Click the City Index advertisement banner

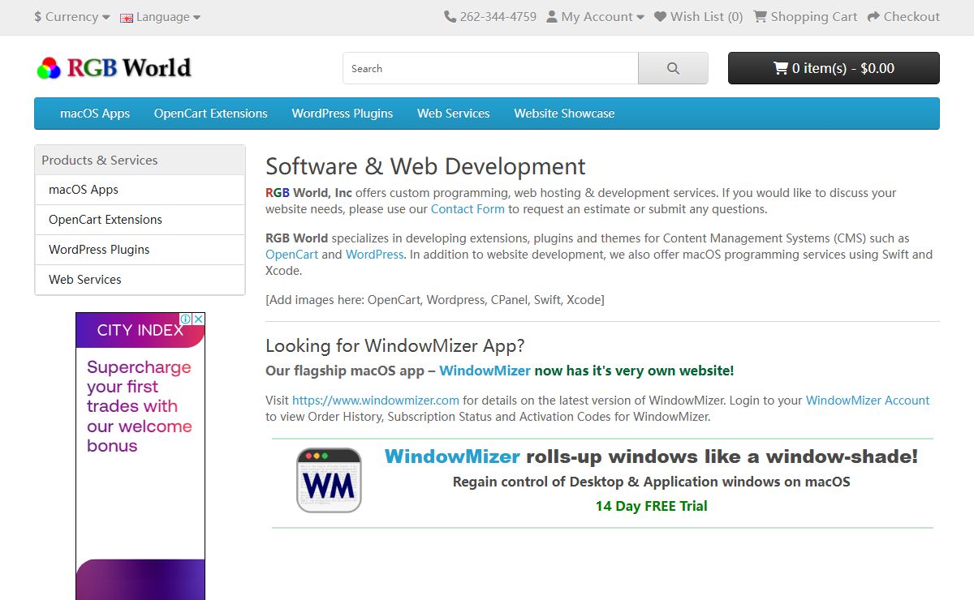(x=140, y=456)
